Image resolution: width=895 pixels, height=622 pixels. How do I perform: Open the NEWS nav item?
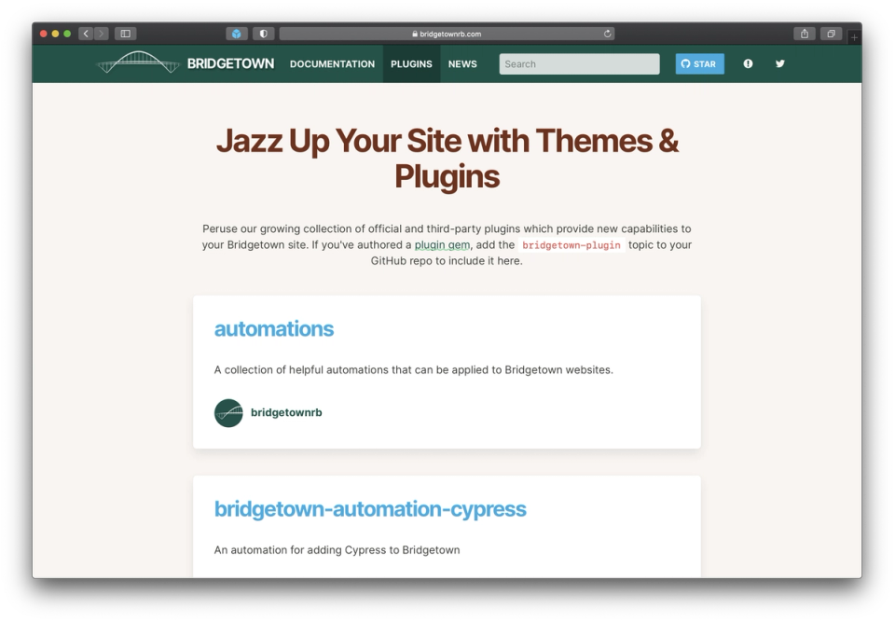coord(462,64)
